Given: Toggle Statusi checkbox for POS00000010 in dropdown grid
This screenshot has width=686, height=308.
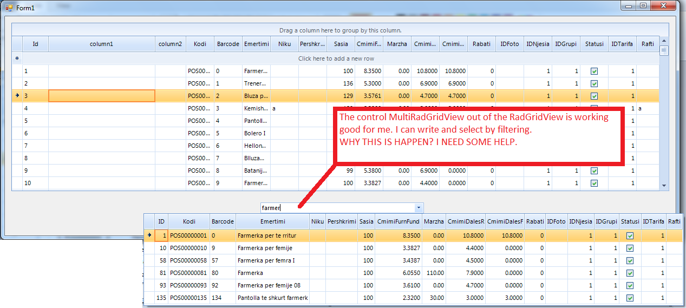Looking at the screenshot, I should [x=630, y=248].
